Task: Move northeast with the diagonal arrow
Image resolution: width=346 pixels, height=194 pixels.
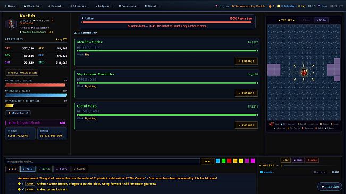Action: click(313, 66)
